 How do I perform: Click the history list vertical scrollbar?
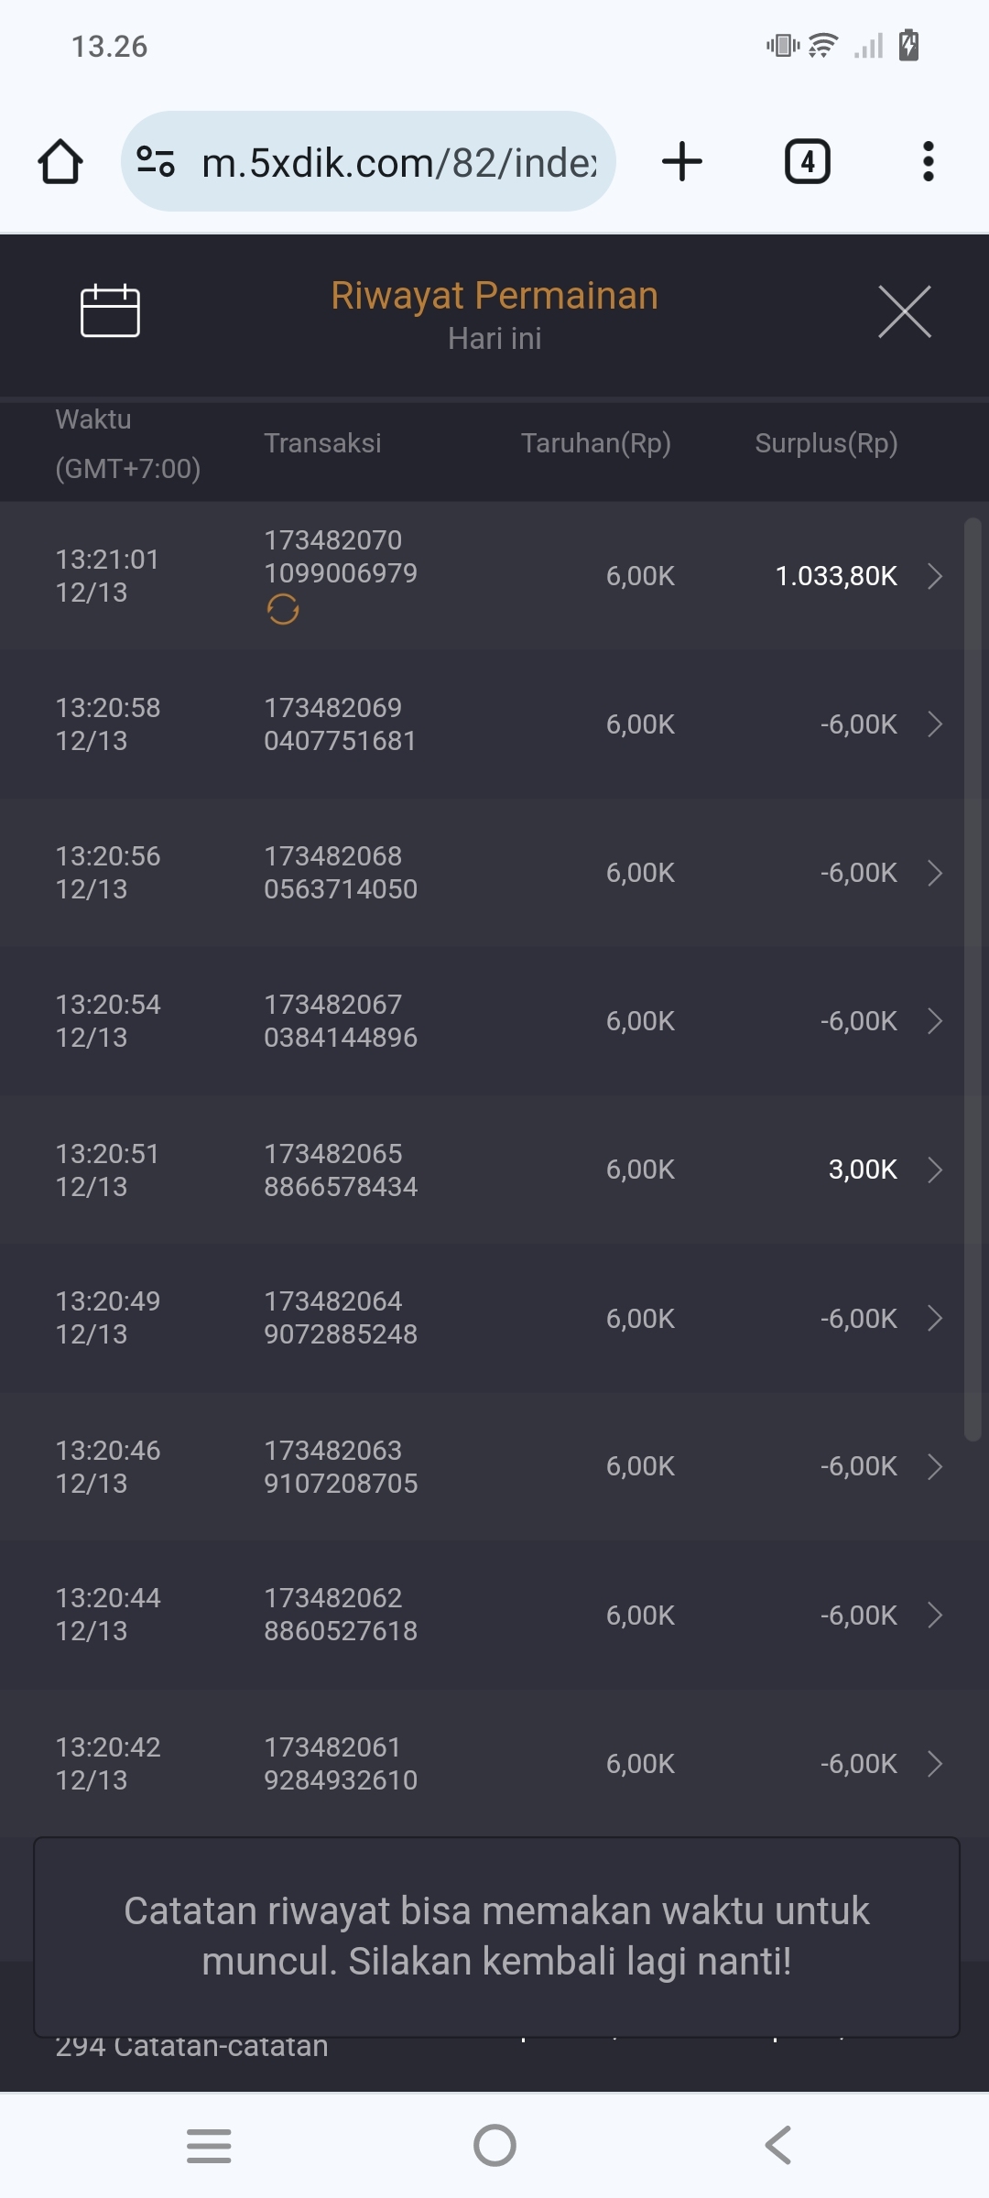(x=973, y=980)
